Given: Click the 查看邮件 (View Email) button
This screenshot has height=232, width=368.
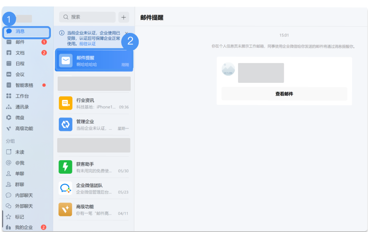Looking at the screenshot, I should (284, 94).
